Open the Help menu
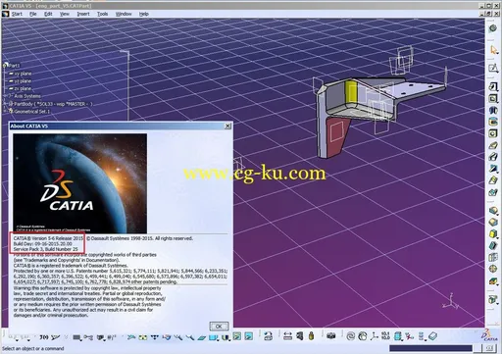 pos(144,14)
